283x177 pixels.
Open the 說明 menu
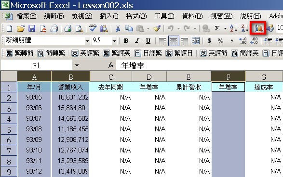(251, 16)
